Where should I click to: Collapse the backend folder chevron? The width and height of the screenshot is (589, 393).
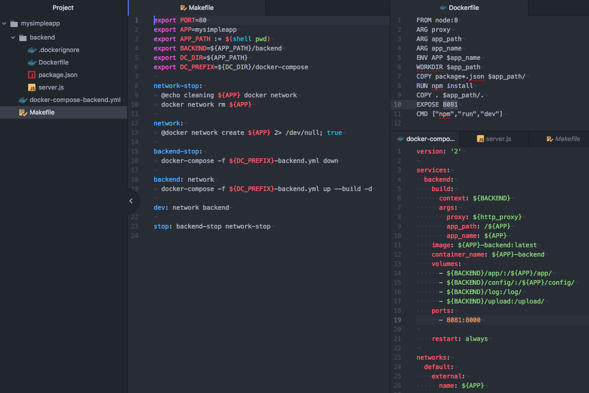pyautogui.click(x=13, y=37)
